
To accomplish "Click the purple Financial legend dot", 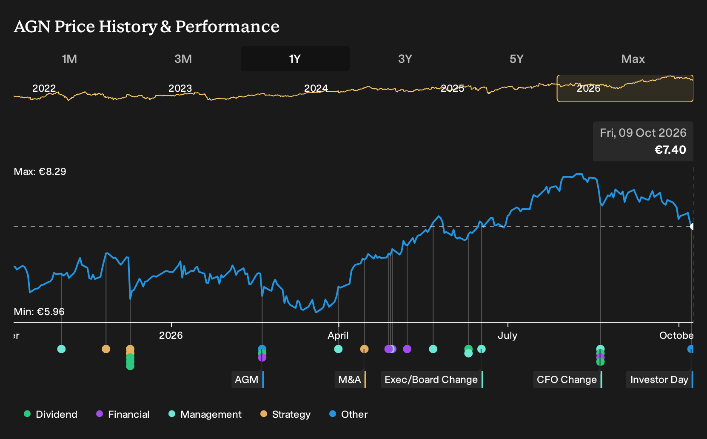I will [x=100, y=414].
